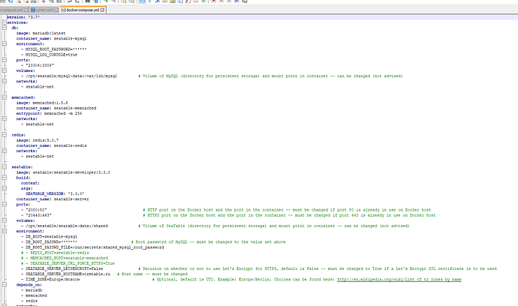Collapse the ports: fold marker under db
The height and width of the screenshot is (306, 518).
click(x=5, y=60)
